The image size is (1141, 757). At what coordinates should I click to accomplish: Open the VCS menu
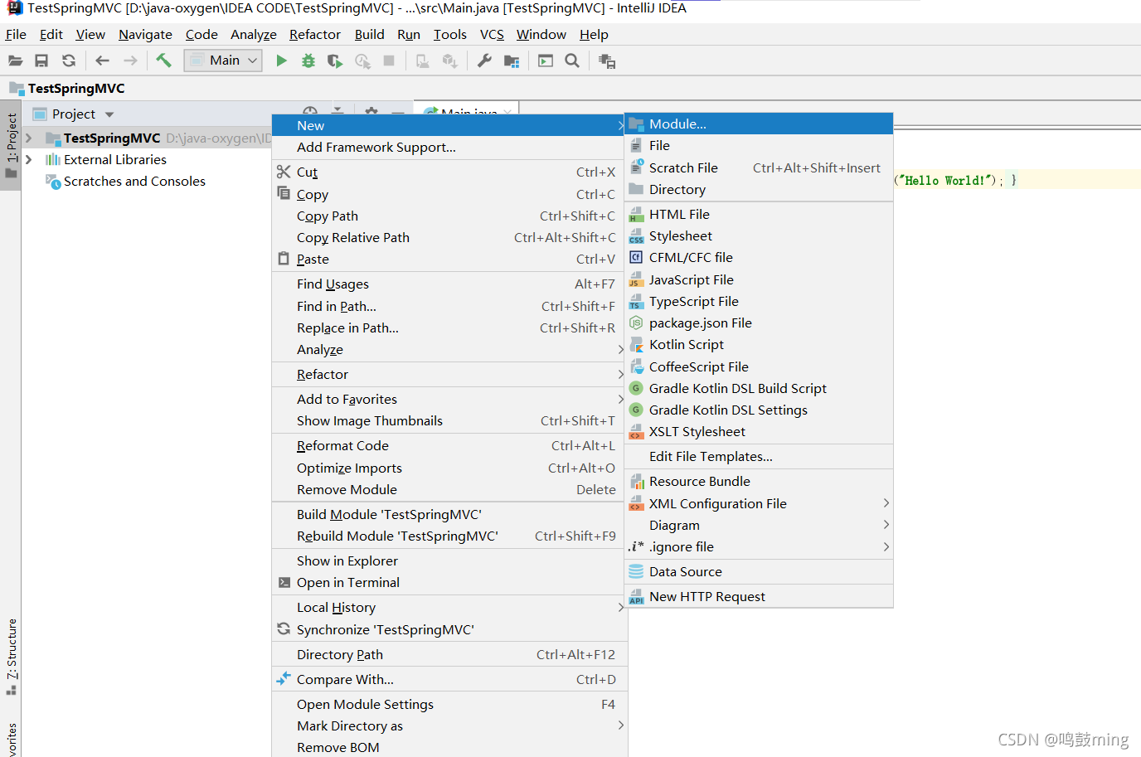point(492,34)
